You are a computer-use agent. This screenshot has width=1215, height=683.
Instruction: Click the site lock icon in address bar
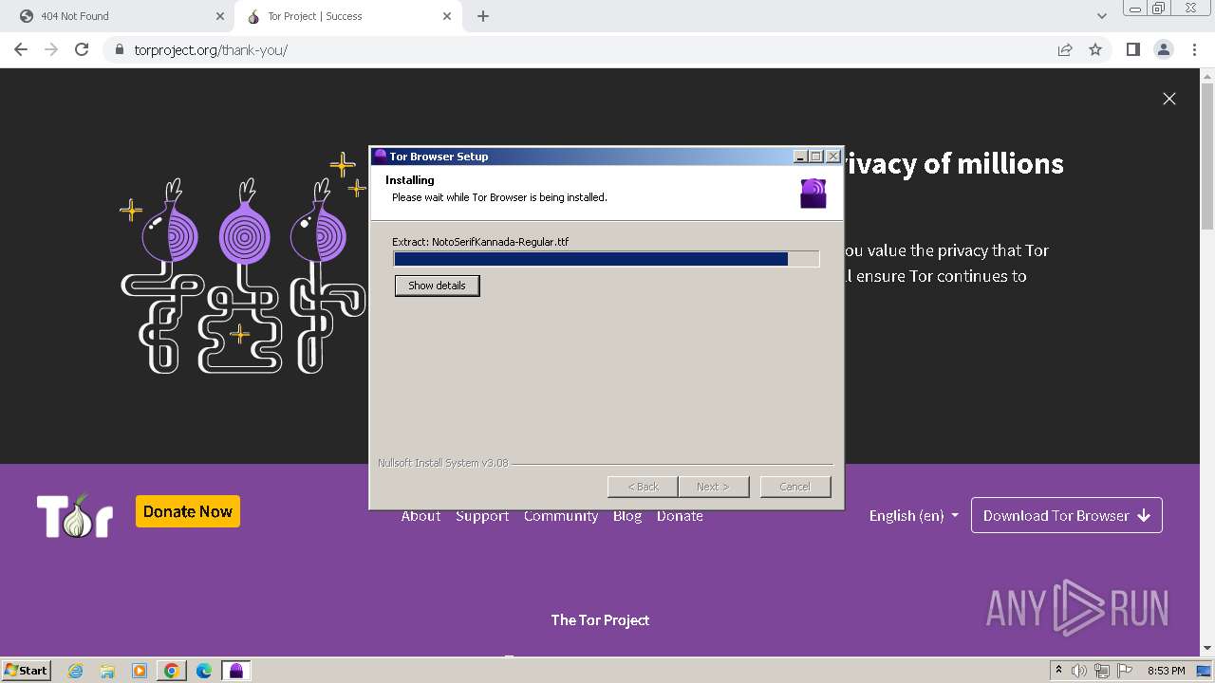119,49
